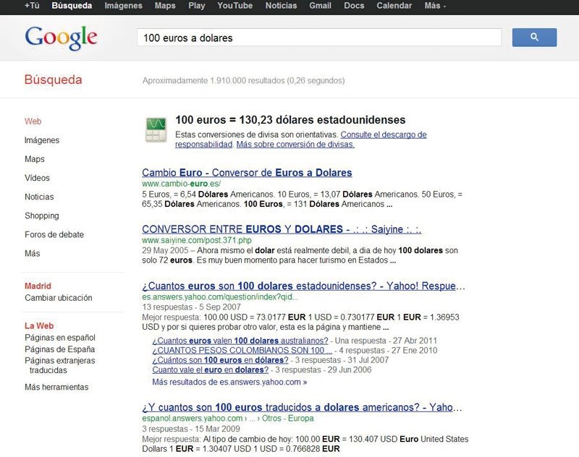Expand the Más dropdown in top bar
The width and height of the screenshot is (579, 457).
[x=435, y=6]
